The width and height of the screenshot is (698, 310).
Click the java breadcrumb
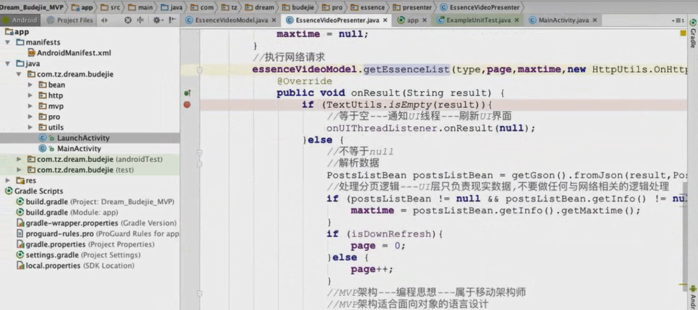coord(172,7)
